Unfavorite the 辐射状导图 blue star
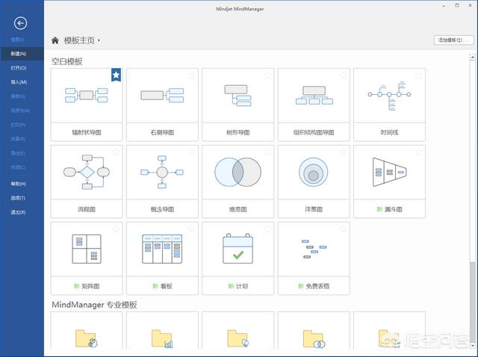478x357 pixels. click(x=117, y=75)
